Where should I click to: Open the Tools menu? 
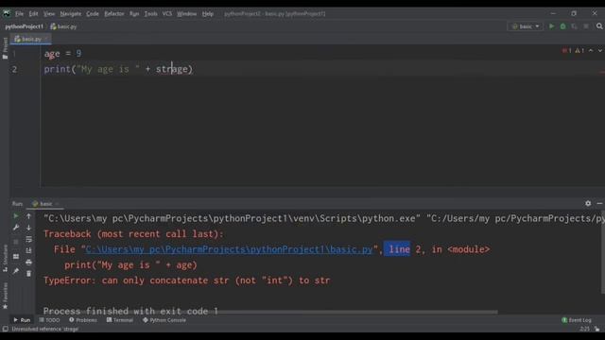(x=151, y=13)
